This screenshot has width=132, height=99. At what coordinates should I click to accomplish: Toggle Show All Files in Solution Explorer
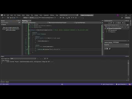pyautogui.click(x=120, y=23)
